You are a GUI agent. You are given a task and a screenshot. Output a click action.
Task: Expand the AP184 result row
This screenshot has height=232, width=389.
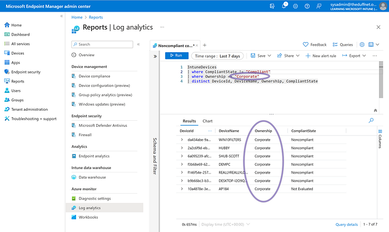point(182,189)
